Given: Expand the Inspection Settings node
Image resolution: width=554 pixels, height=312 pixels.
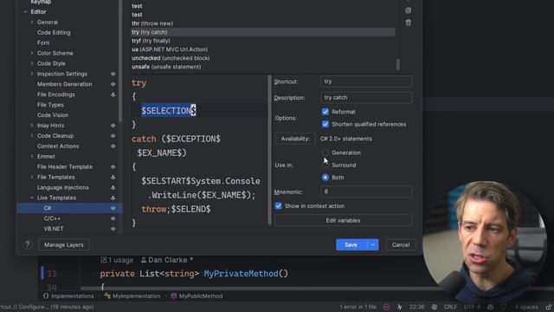Looking at the screenshot, I should tap(32, 74).
